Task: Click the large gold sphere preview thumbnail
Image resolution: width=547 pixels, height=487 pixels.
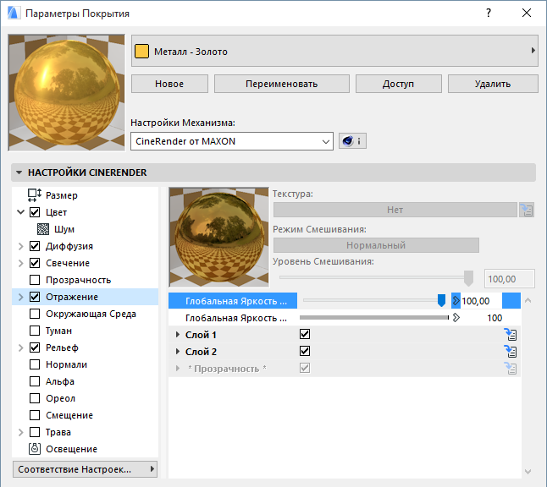Action: 66,93
